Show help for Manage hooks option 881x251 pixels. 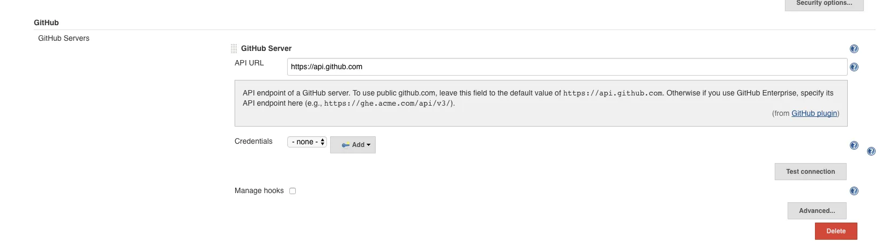854,191
